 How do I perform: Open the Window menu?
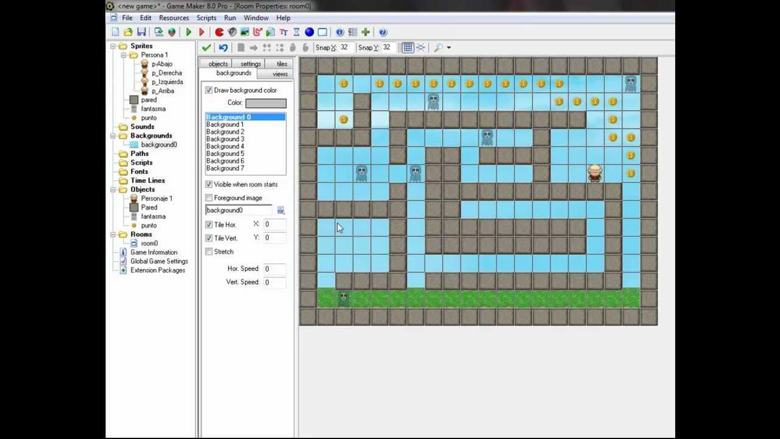tap(256, 18)
